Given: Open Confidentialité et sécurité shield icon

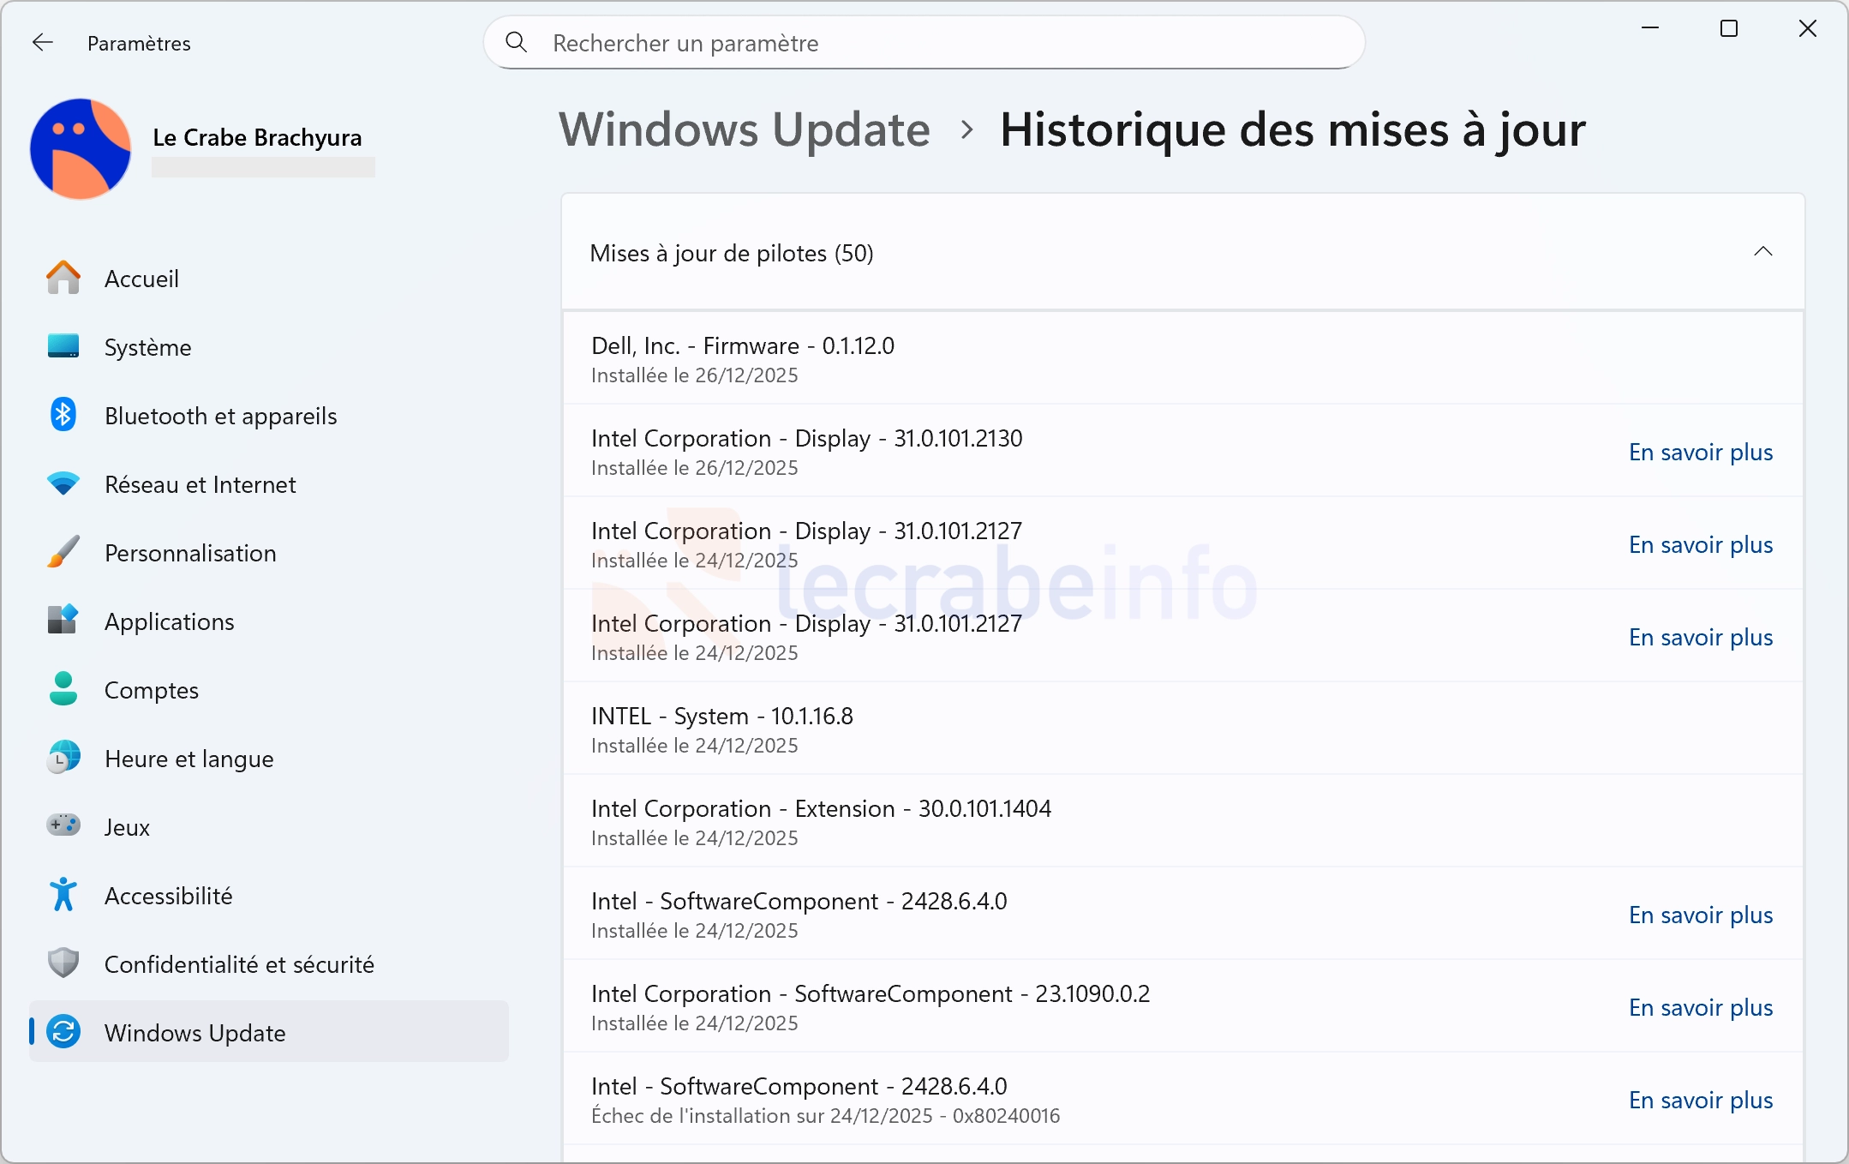Looking at the screenshot, I should click(63, 963).
